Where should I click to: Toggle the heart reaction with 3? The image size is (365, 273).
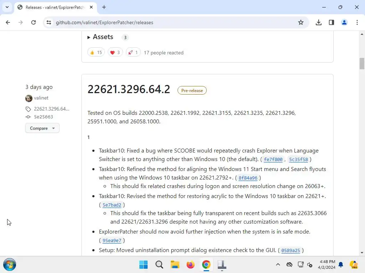pos(115,53)
